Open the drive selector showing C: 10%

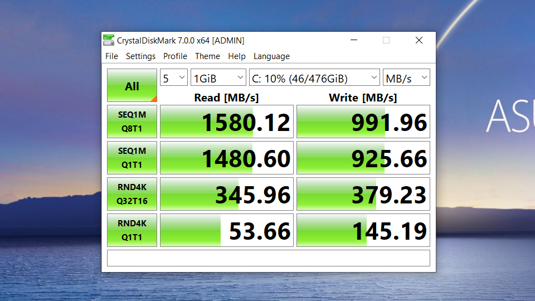pyautogui.click(x=314, y=78)
